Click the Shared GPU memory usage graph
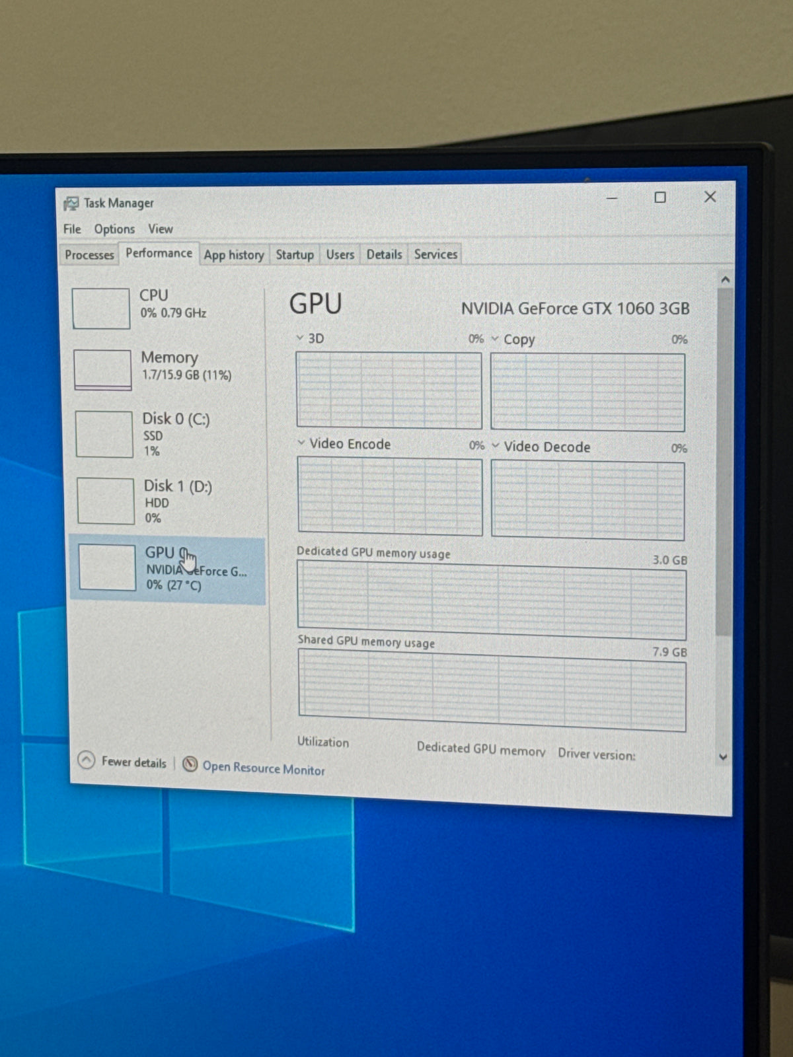This screenshot has height=1057, width=793. [492, 690]
